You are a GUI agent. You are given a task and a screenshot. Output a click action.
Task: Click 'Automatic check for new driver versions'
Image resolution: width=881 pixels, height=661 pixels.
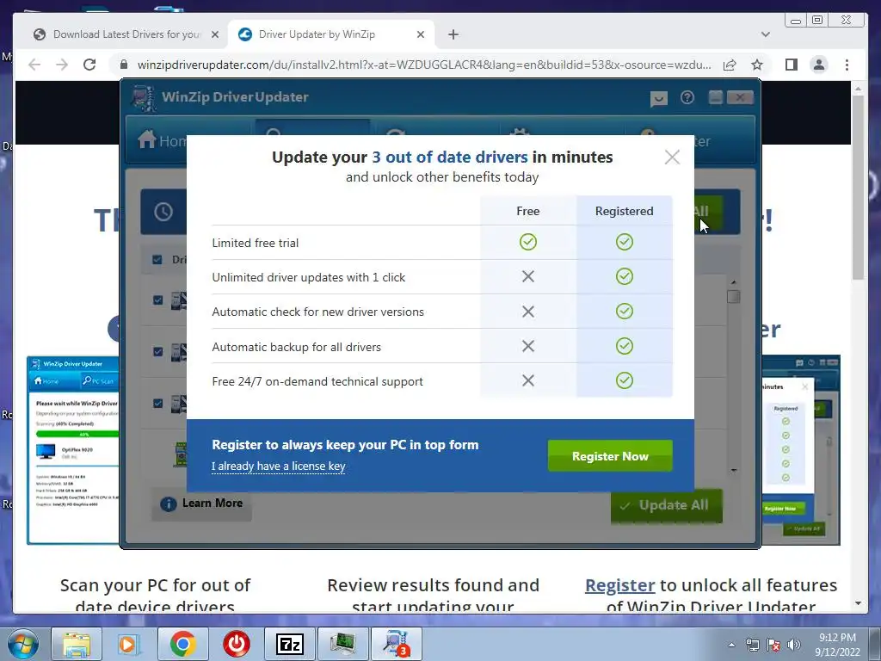[318, 312]
